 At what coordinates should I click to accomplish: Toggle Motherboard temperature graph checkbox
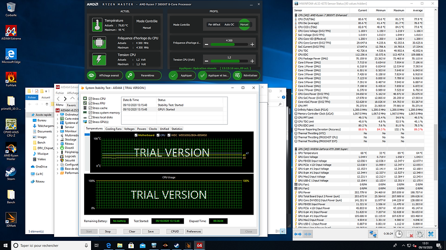pos(136,135)
